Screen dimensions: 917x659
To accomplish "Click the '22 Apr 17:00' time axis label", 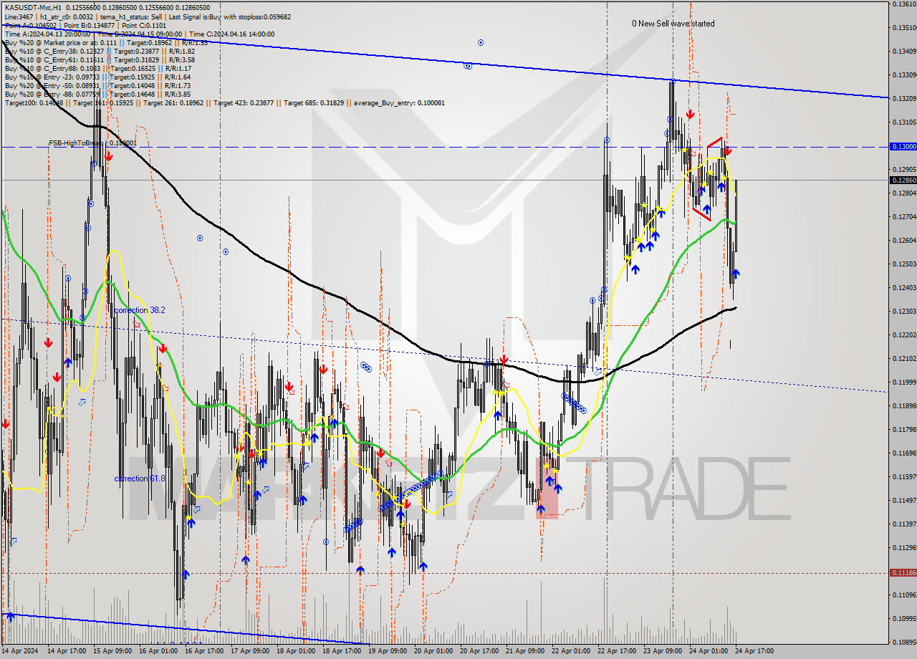I will coord(615,651).
